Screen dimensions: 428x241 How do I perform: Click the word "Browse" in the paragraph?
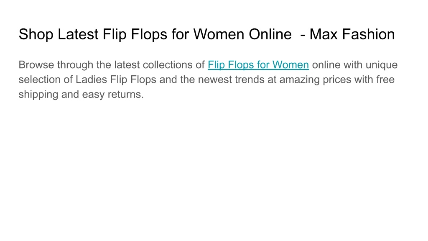pos(36,65)
